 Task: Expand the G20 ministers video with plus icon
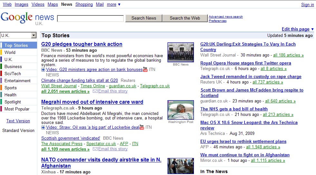43,70
